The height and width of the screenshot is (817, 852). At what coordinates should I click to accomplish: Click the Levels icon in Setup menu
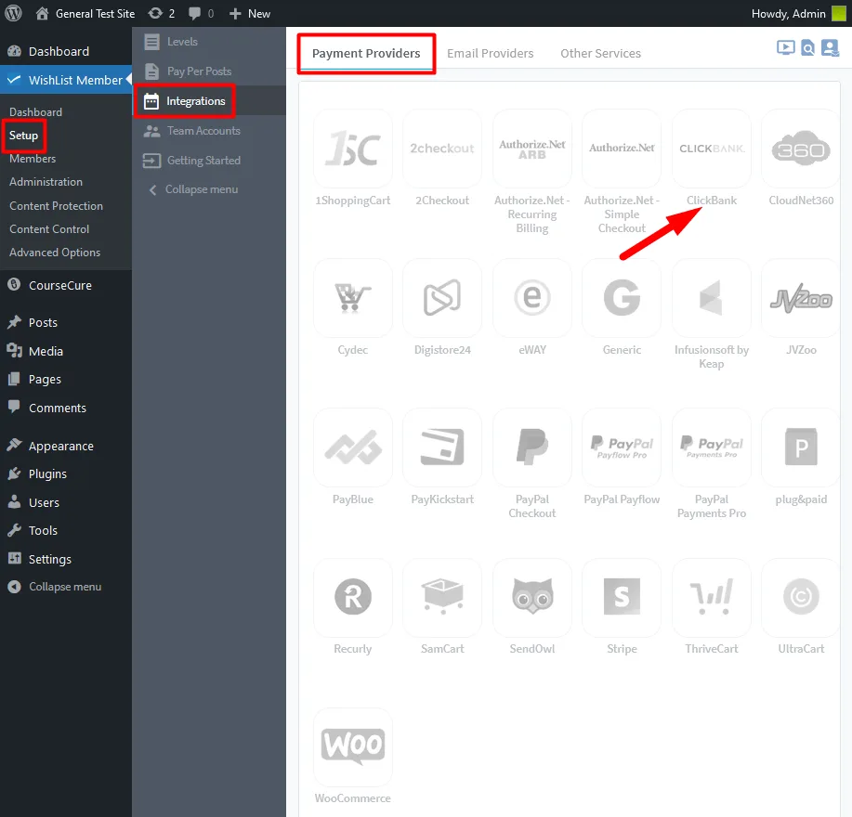(151, 41)
